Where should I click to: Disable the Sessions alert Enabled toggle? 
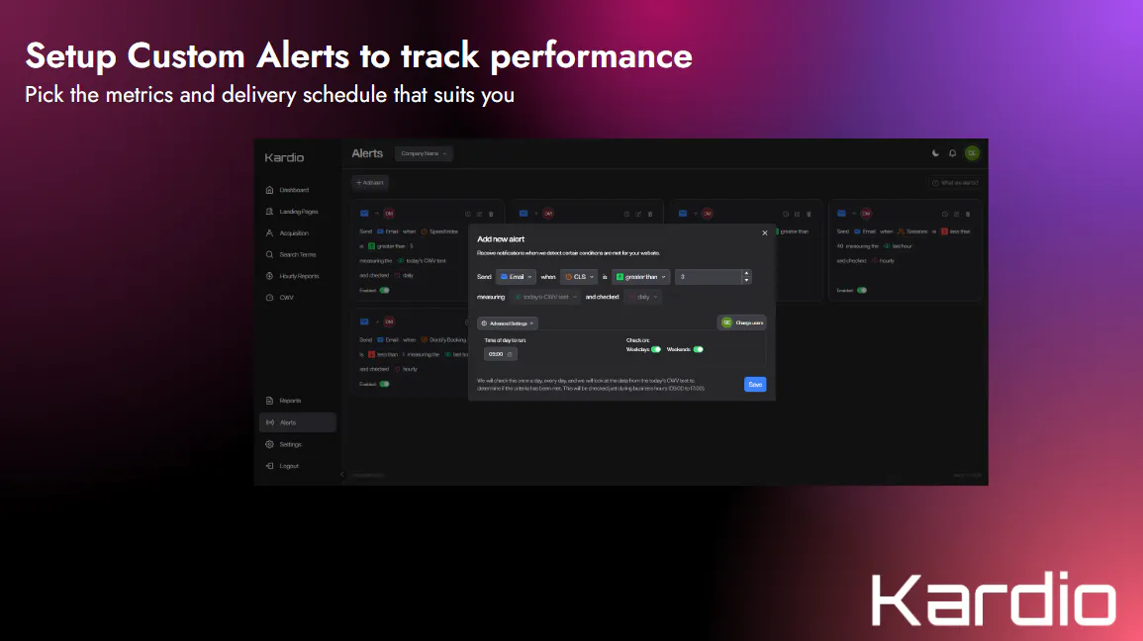[862, 290]
